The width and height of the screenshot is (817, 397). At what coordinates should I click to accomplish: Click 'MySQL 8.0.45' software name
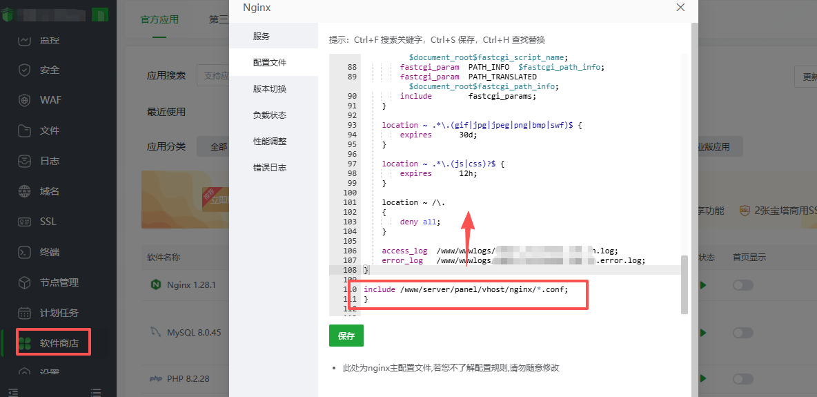[x=194, y=332]
